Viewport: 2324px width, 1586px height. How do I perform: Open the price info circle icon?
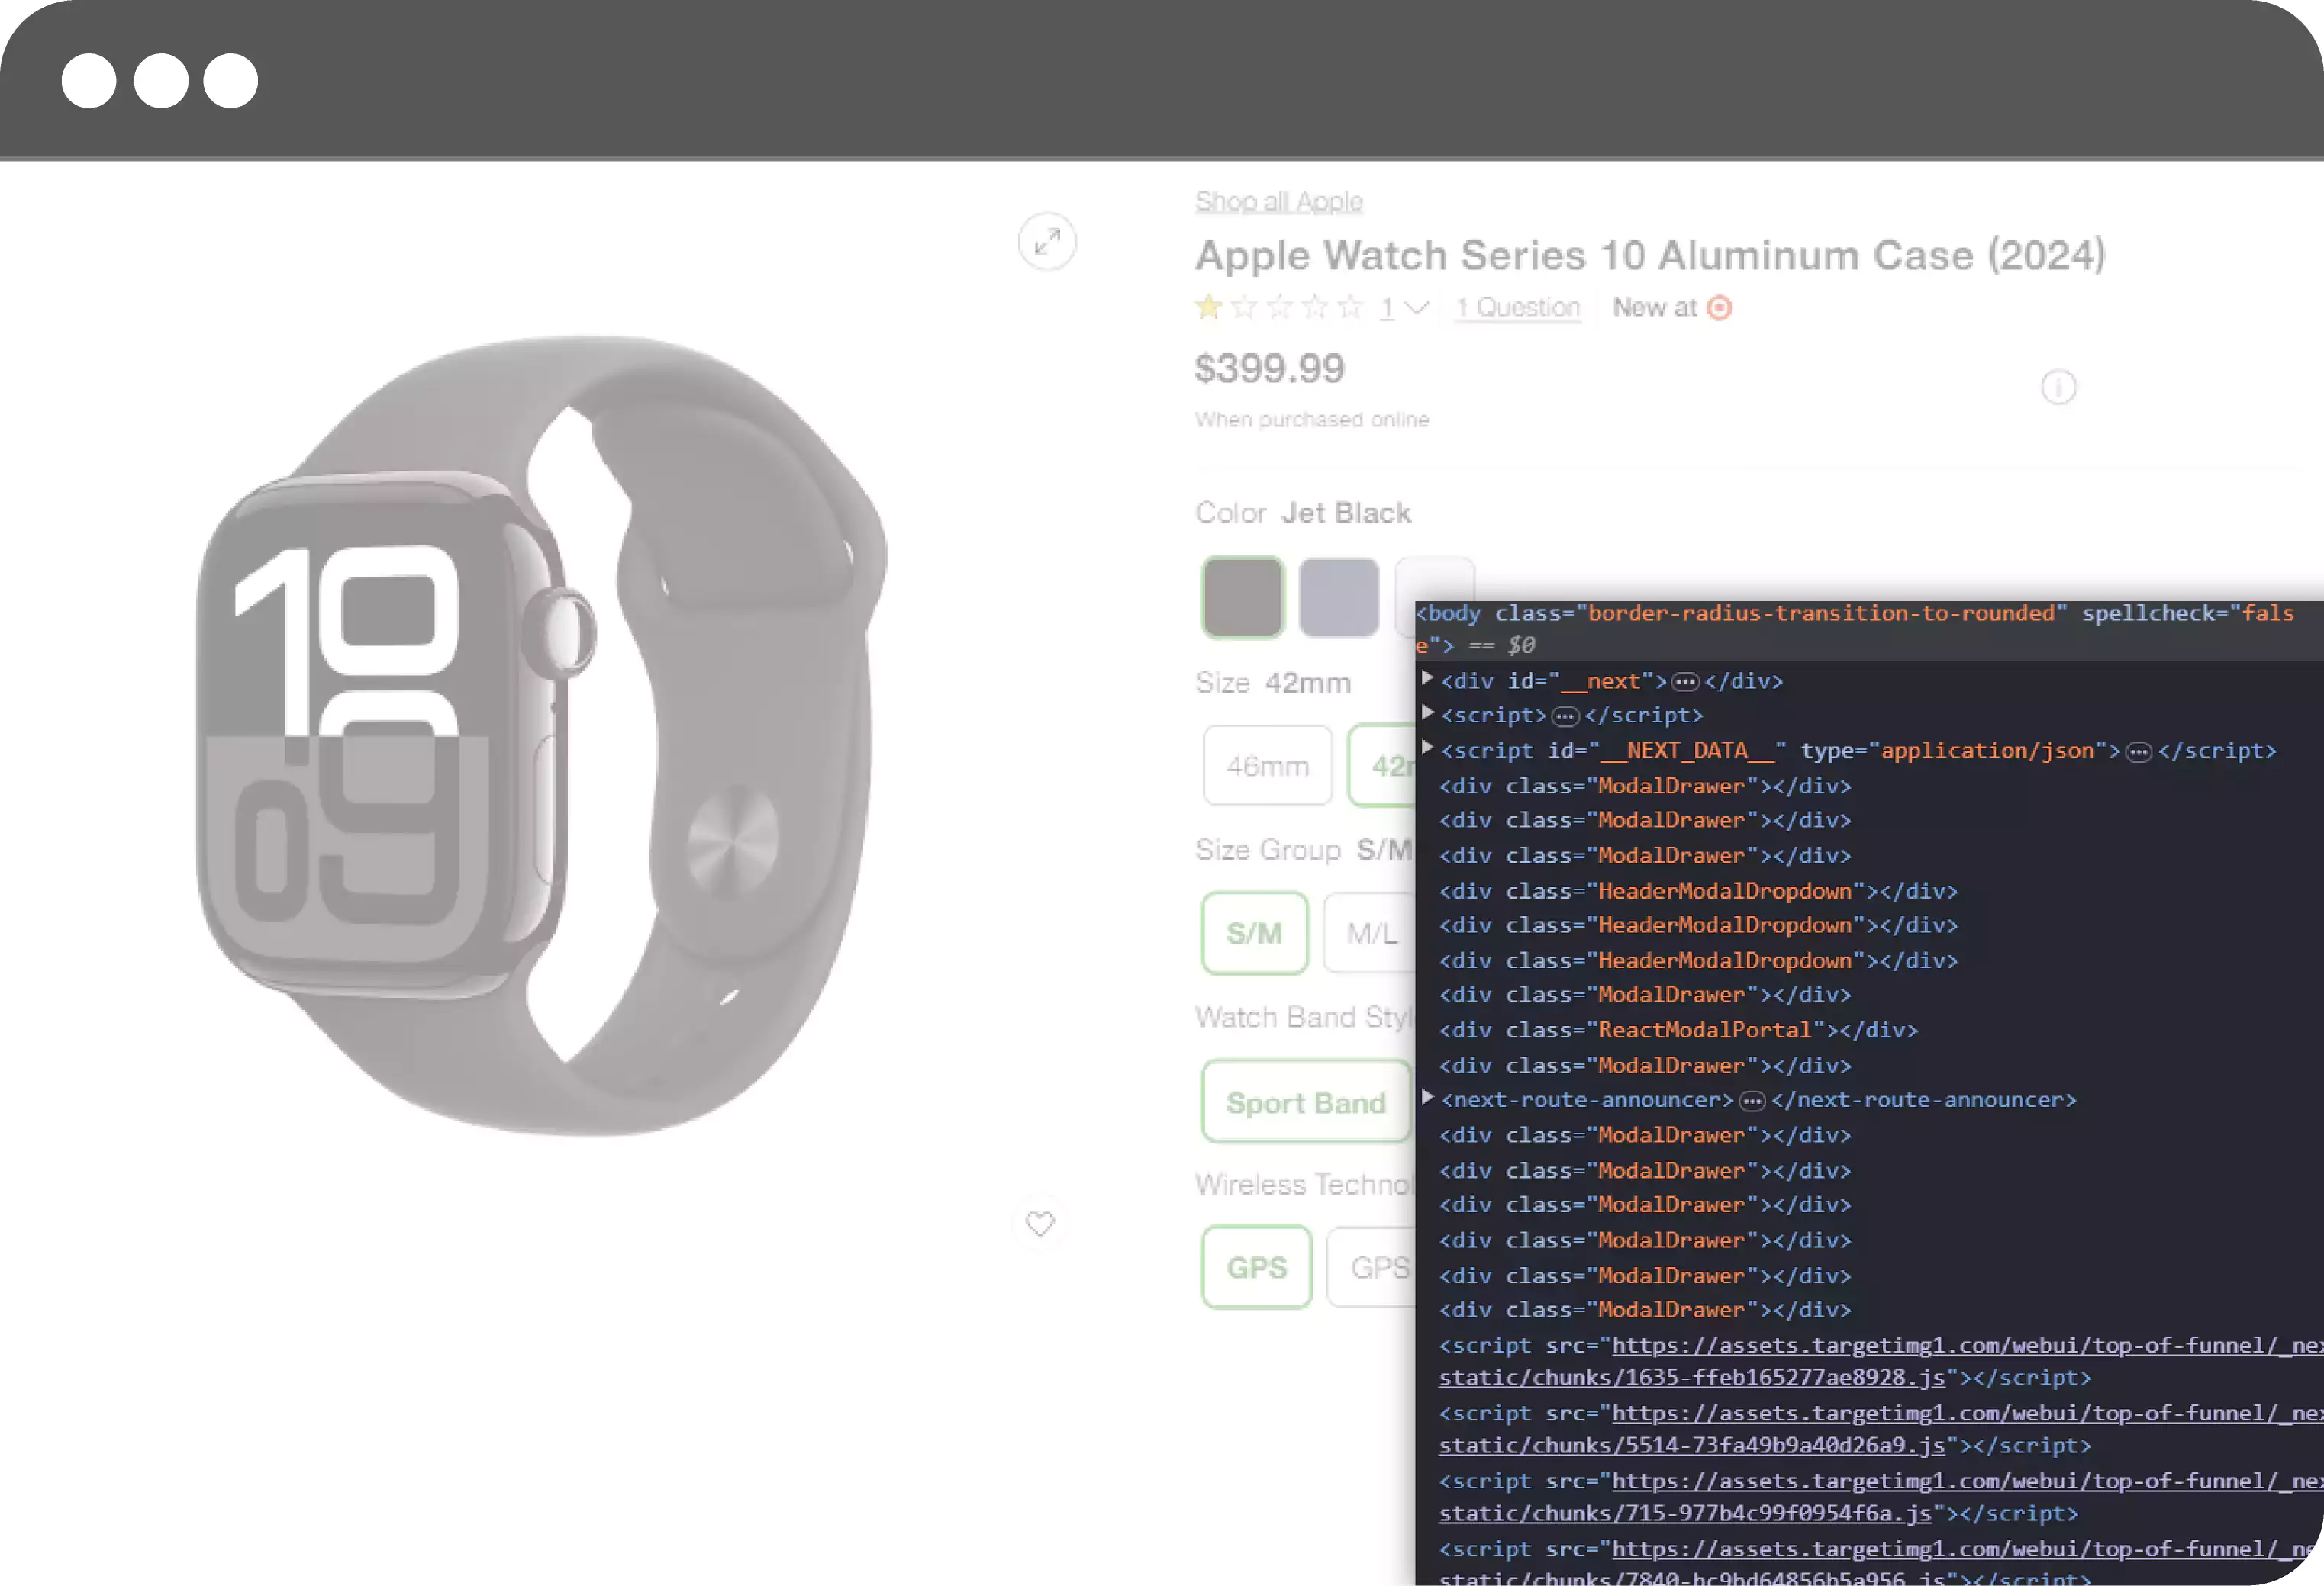(2058, 387)
